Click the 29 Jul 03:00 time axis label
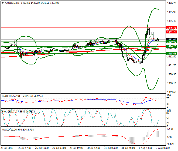178x151 pixels. pyautogui.click(x=59, y=148)
